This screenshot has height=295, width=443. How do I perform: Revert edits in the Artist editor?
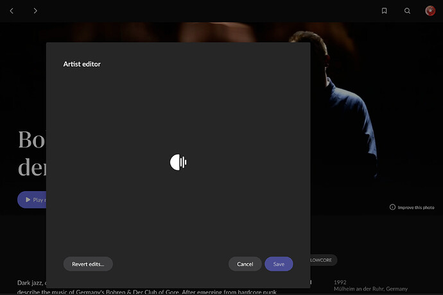pos(88,264)
